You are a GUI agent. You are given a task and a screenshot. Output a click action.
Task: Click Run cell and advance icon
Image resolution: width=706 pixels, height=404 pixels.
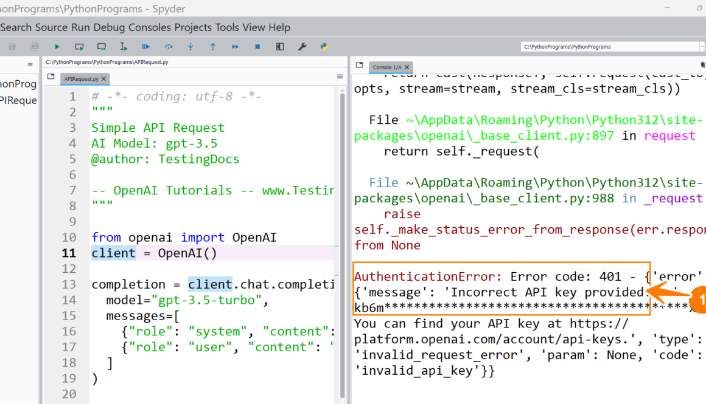point(102,47)
